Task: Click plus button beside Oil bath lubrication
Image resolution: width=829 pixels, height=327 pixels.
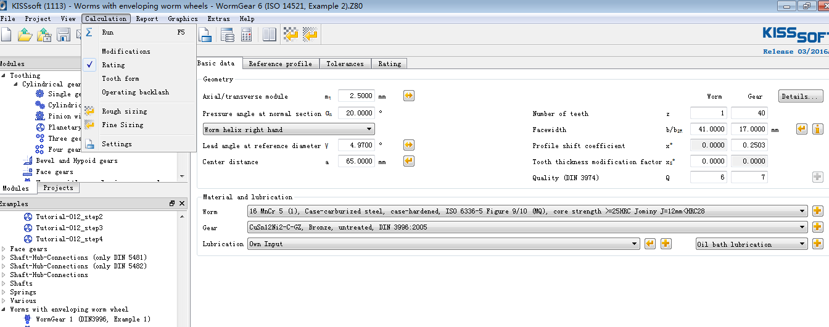Action: point(818,244)
